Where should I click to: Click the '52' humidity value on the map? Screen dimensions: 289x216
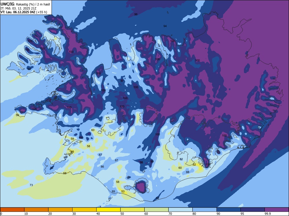pyautogui.click(x=194, y=164)
